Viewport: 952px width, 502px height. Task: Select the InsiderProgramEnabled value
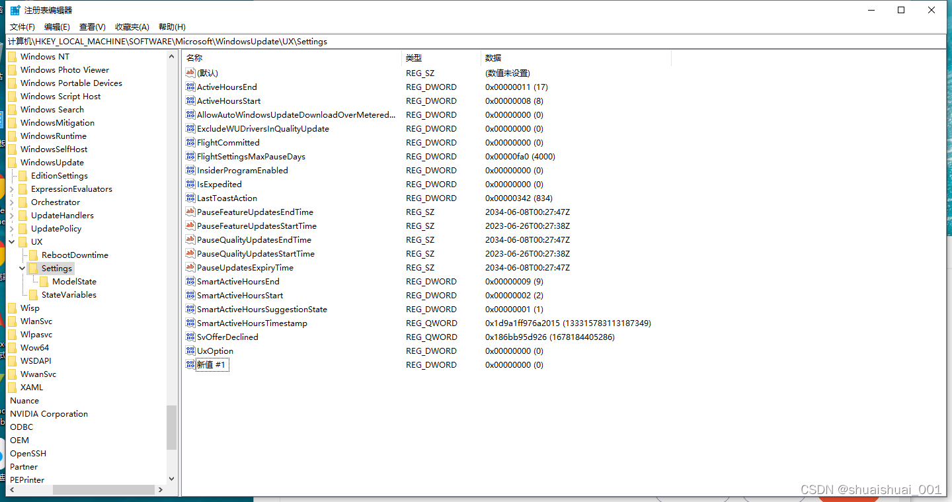tap(242, 170)
